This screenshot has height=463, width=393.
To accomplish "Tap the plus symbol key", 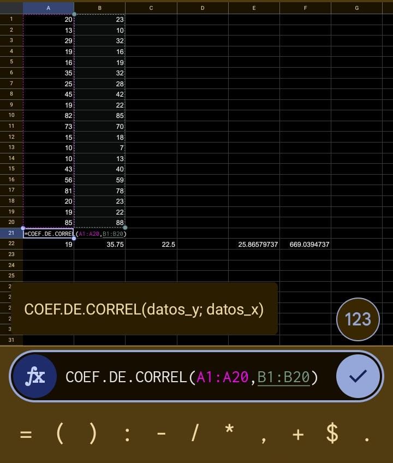I will pyautogui.click(x=297, y=435).
